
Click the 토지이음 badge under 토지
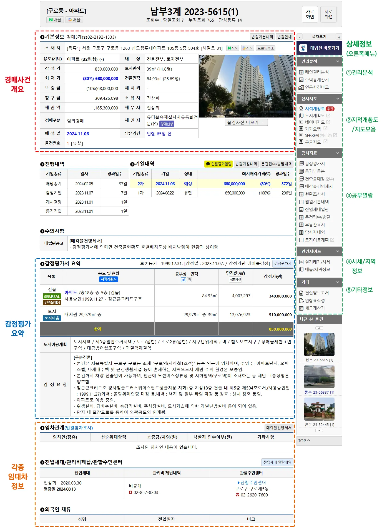point(52,318)
